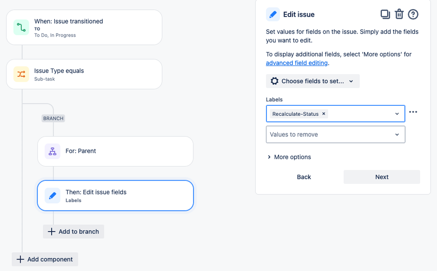The image size is (437, 271).
Task: Remove the Recalculate-Status label tag
Action: pos(324,114)
